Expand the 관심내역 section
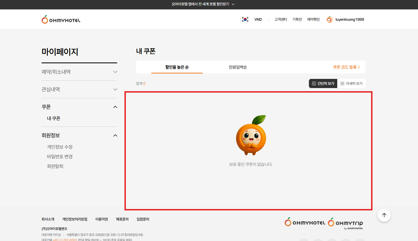The height and width of the screenshot is (241, 418). (79, 89)
